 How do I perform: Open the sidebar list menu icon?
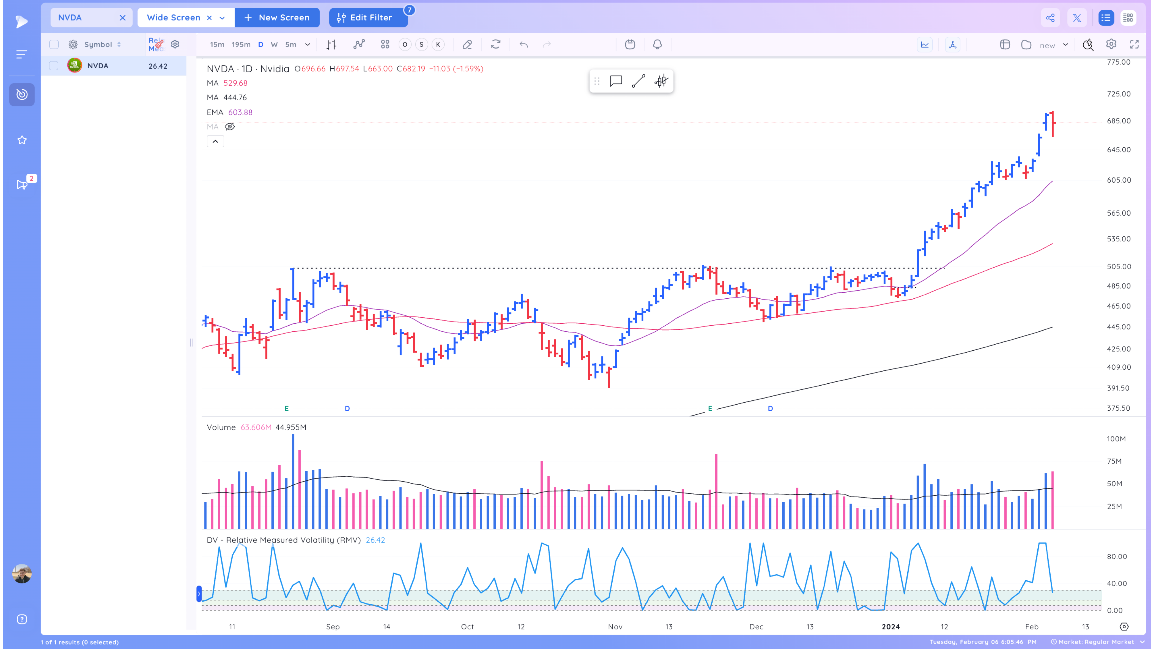point(22,54)
